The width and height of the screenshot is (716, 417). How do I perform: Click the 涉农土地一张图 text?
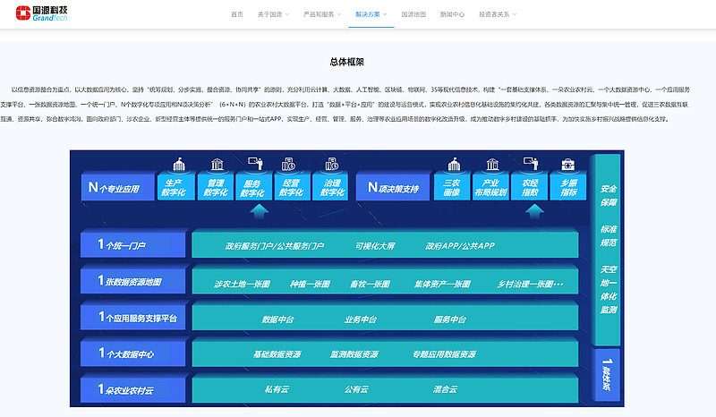pos(242,284)
